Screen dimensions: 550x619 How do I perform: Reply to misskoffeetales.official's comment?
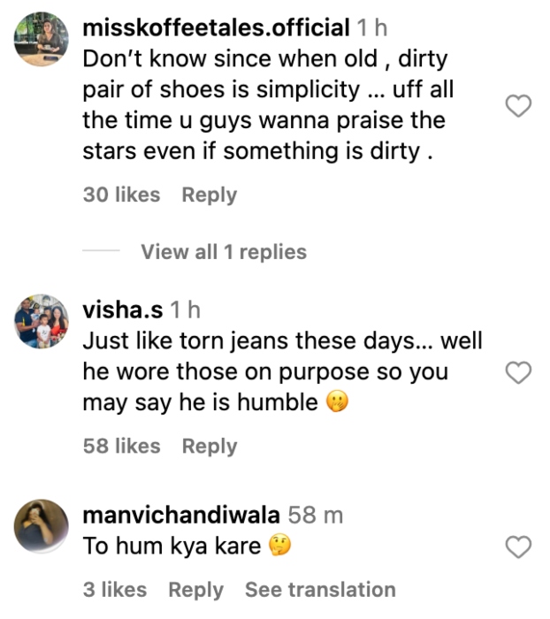point(210,195)
